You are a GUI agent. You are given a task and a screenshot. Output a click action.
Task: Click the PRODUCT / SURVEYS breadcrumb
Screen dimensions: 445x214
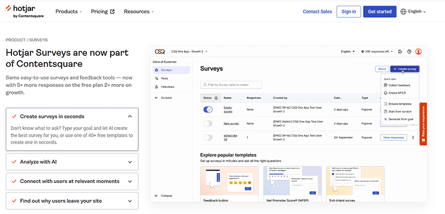pyautogui.click(x=27, y=40)
